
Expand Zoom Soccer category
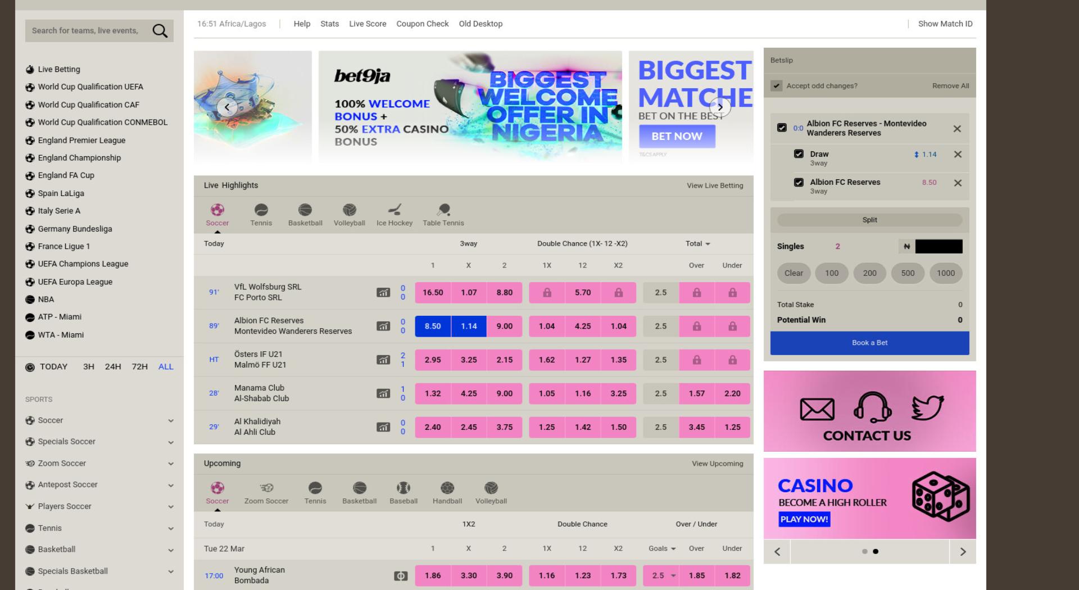pyautogui.click(x=171, y=464)
